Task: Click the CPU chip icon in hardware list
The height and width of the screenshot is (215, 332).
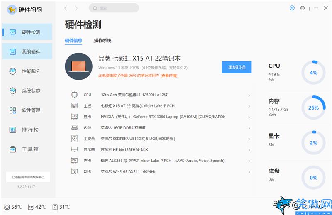Action: [74, 95]
